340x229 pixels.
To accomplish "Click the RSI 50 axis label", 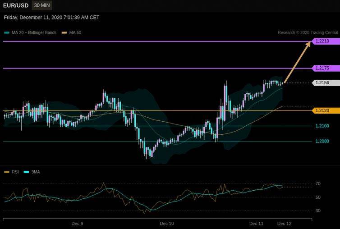I will pos(318,197).
